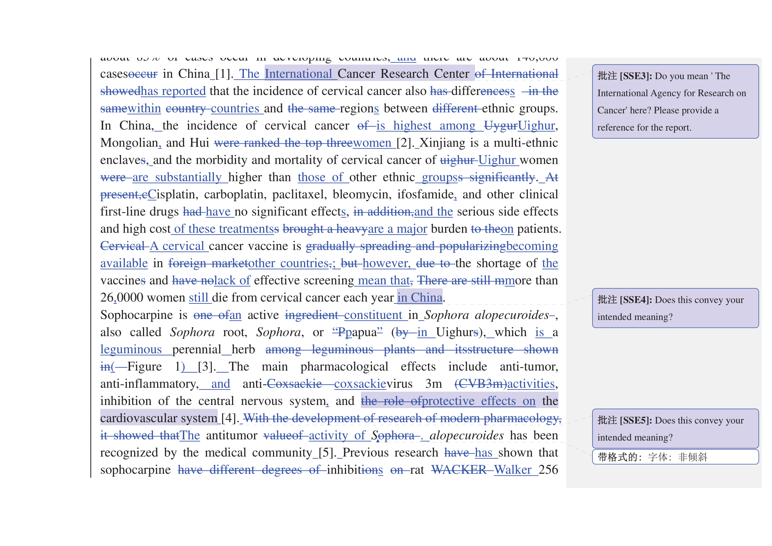This screenshot has height=546, width=772.
Task: Click the inserted word 'International' in the highlight
Action: (x=298, y=74)
